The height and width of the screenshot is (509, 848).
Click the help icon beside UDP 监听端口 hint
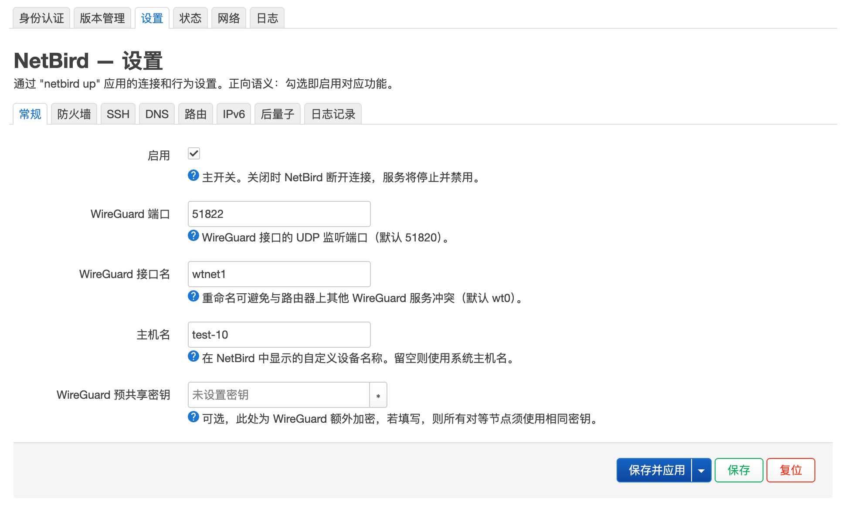(193, 235)
